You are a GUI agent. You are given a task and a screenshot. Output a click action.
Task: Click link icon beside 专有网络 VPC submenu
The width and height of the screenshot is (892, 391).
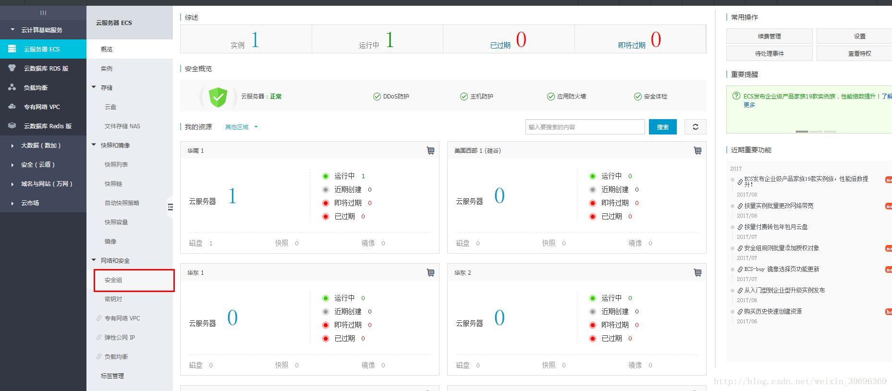[x=99, y=318]
